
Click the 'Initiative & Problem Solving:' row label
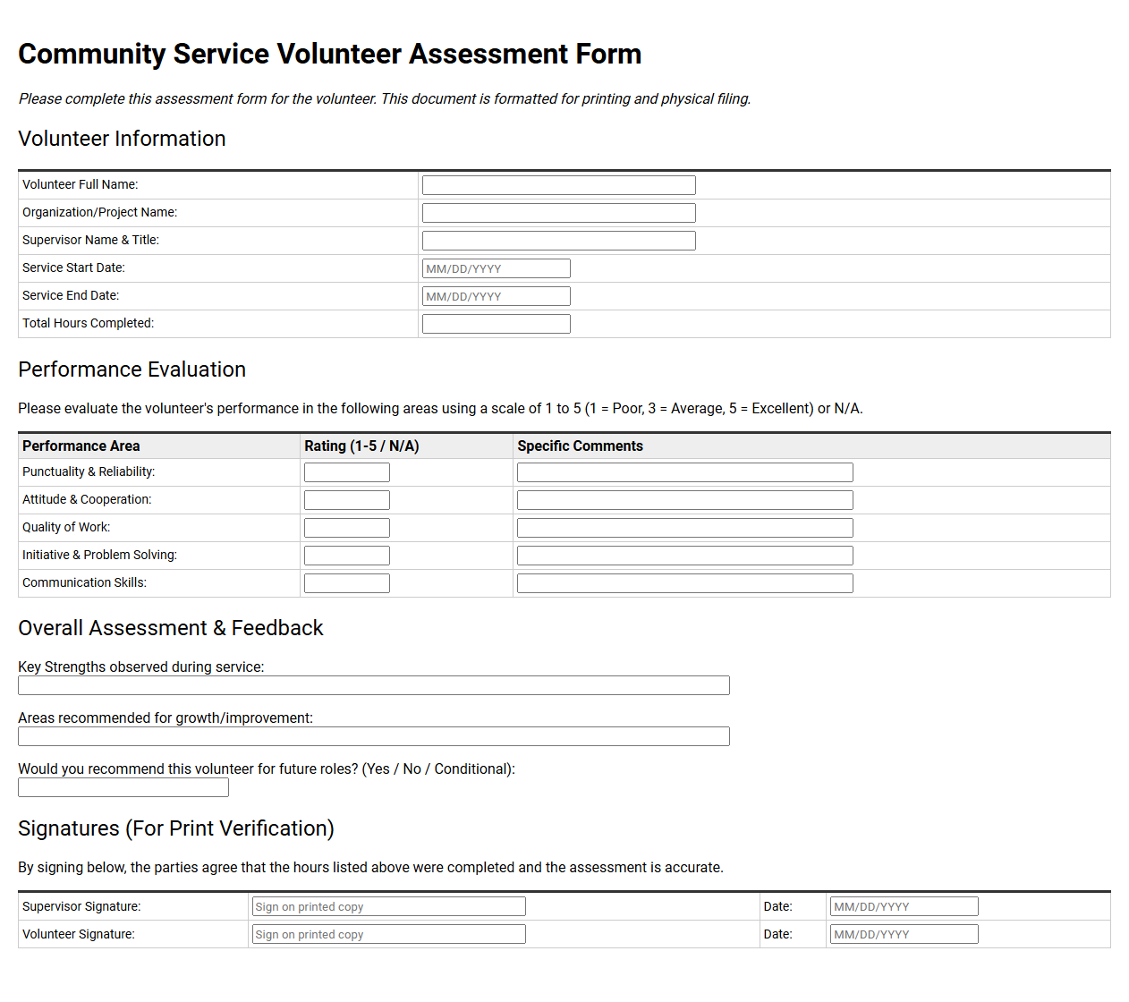coord(99,555)
